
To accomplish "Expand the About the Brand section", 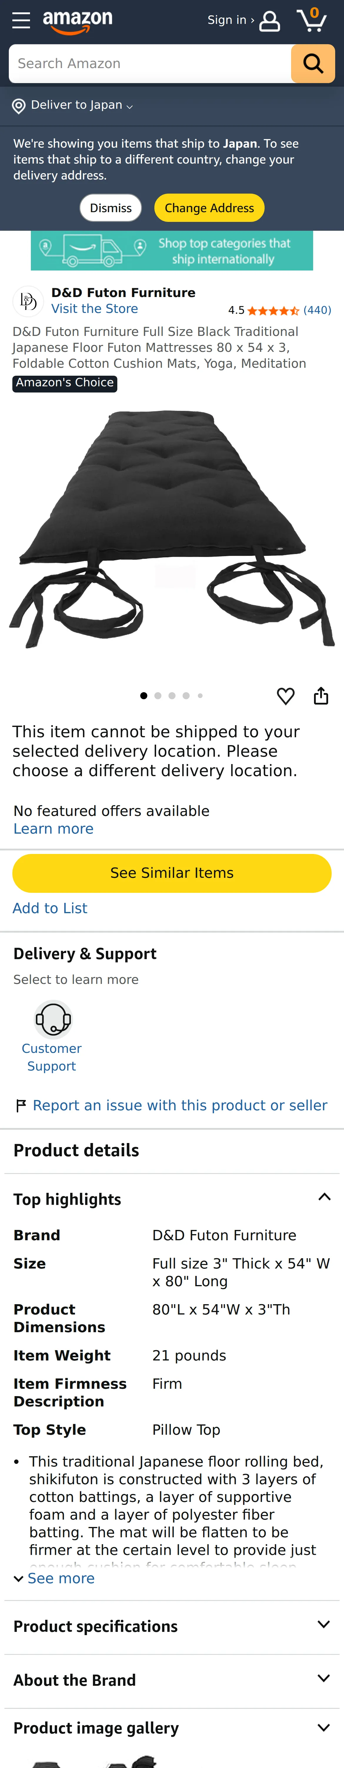I will tap(172, 1680).
